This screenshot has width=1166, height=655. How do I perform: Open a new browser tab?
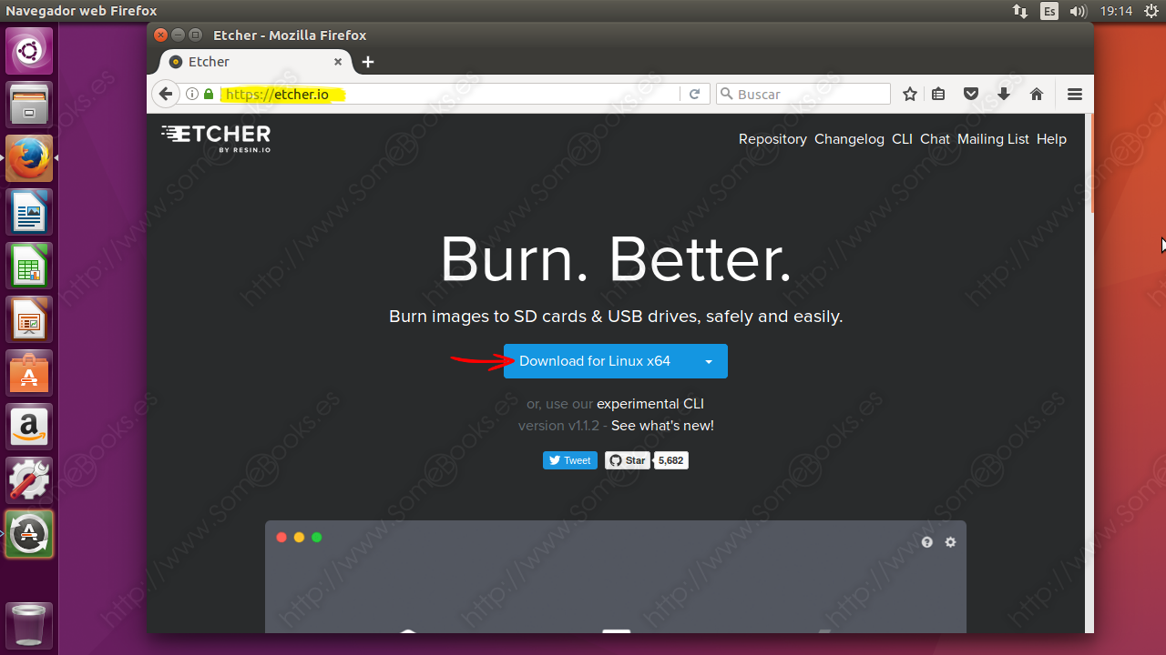tap(368, 62)
